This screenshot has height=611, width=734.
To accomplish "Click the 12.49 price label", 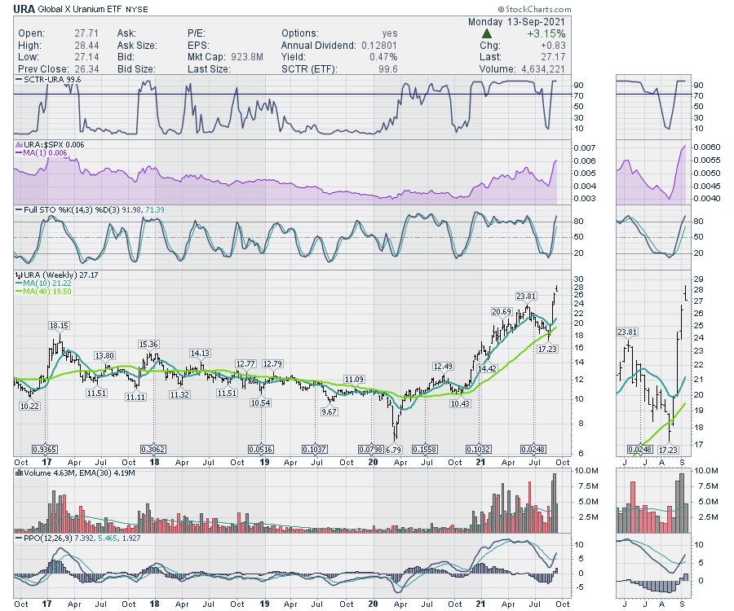I will click(443, 366).
